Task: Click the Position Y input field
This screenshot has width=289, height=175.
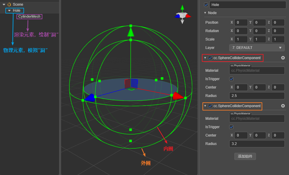Action: (x=260, y=23)
